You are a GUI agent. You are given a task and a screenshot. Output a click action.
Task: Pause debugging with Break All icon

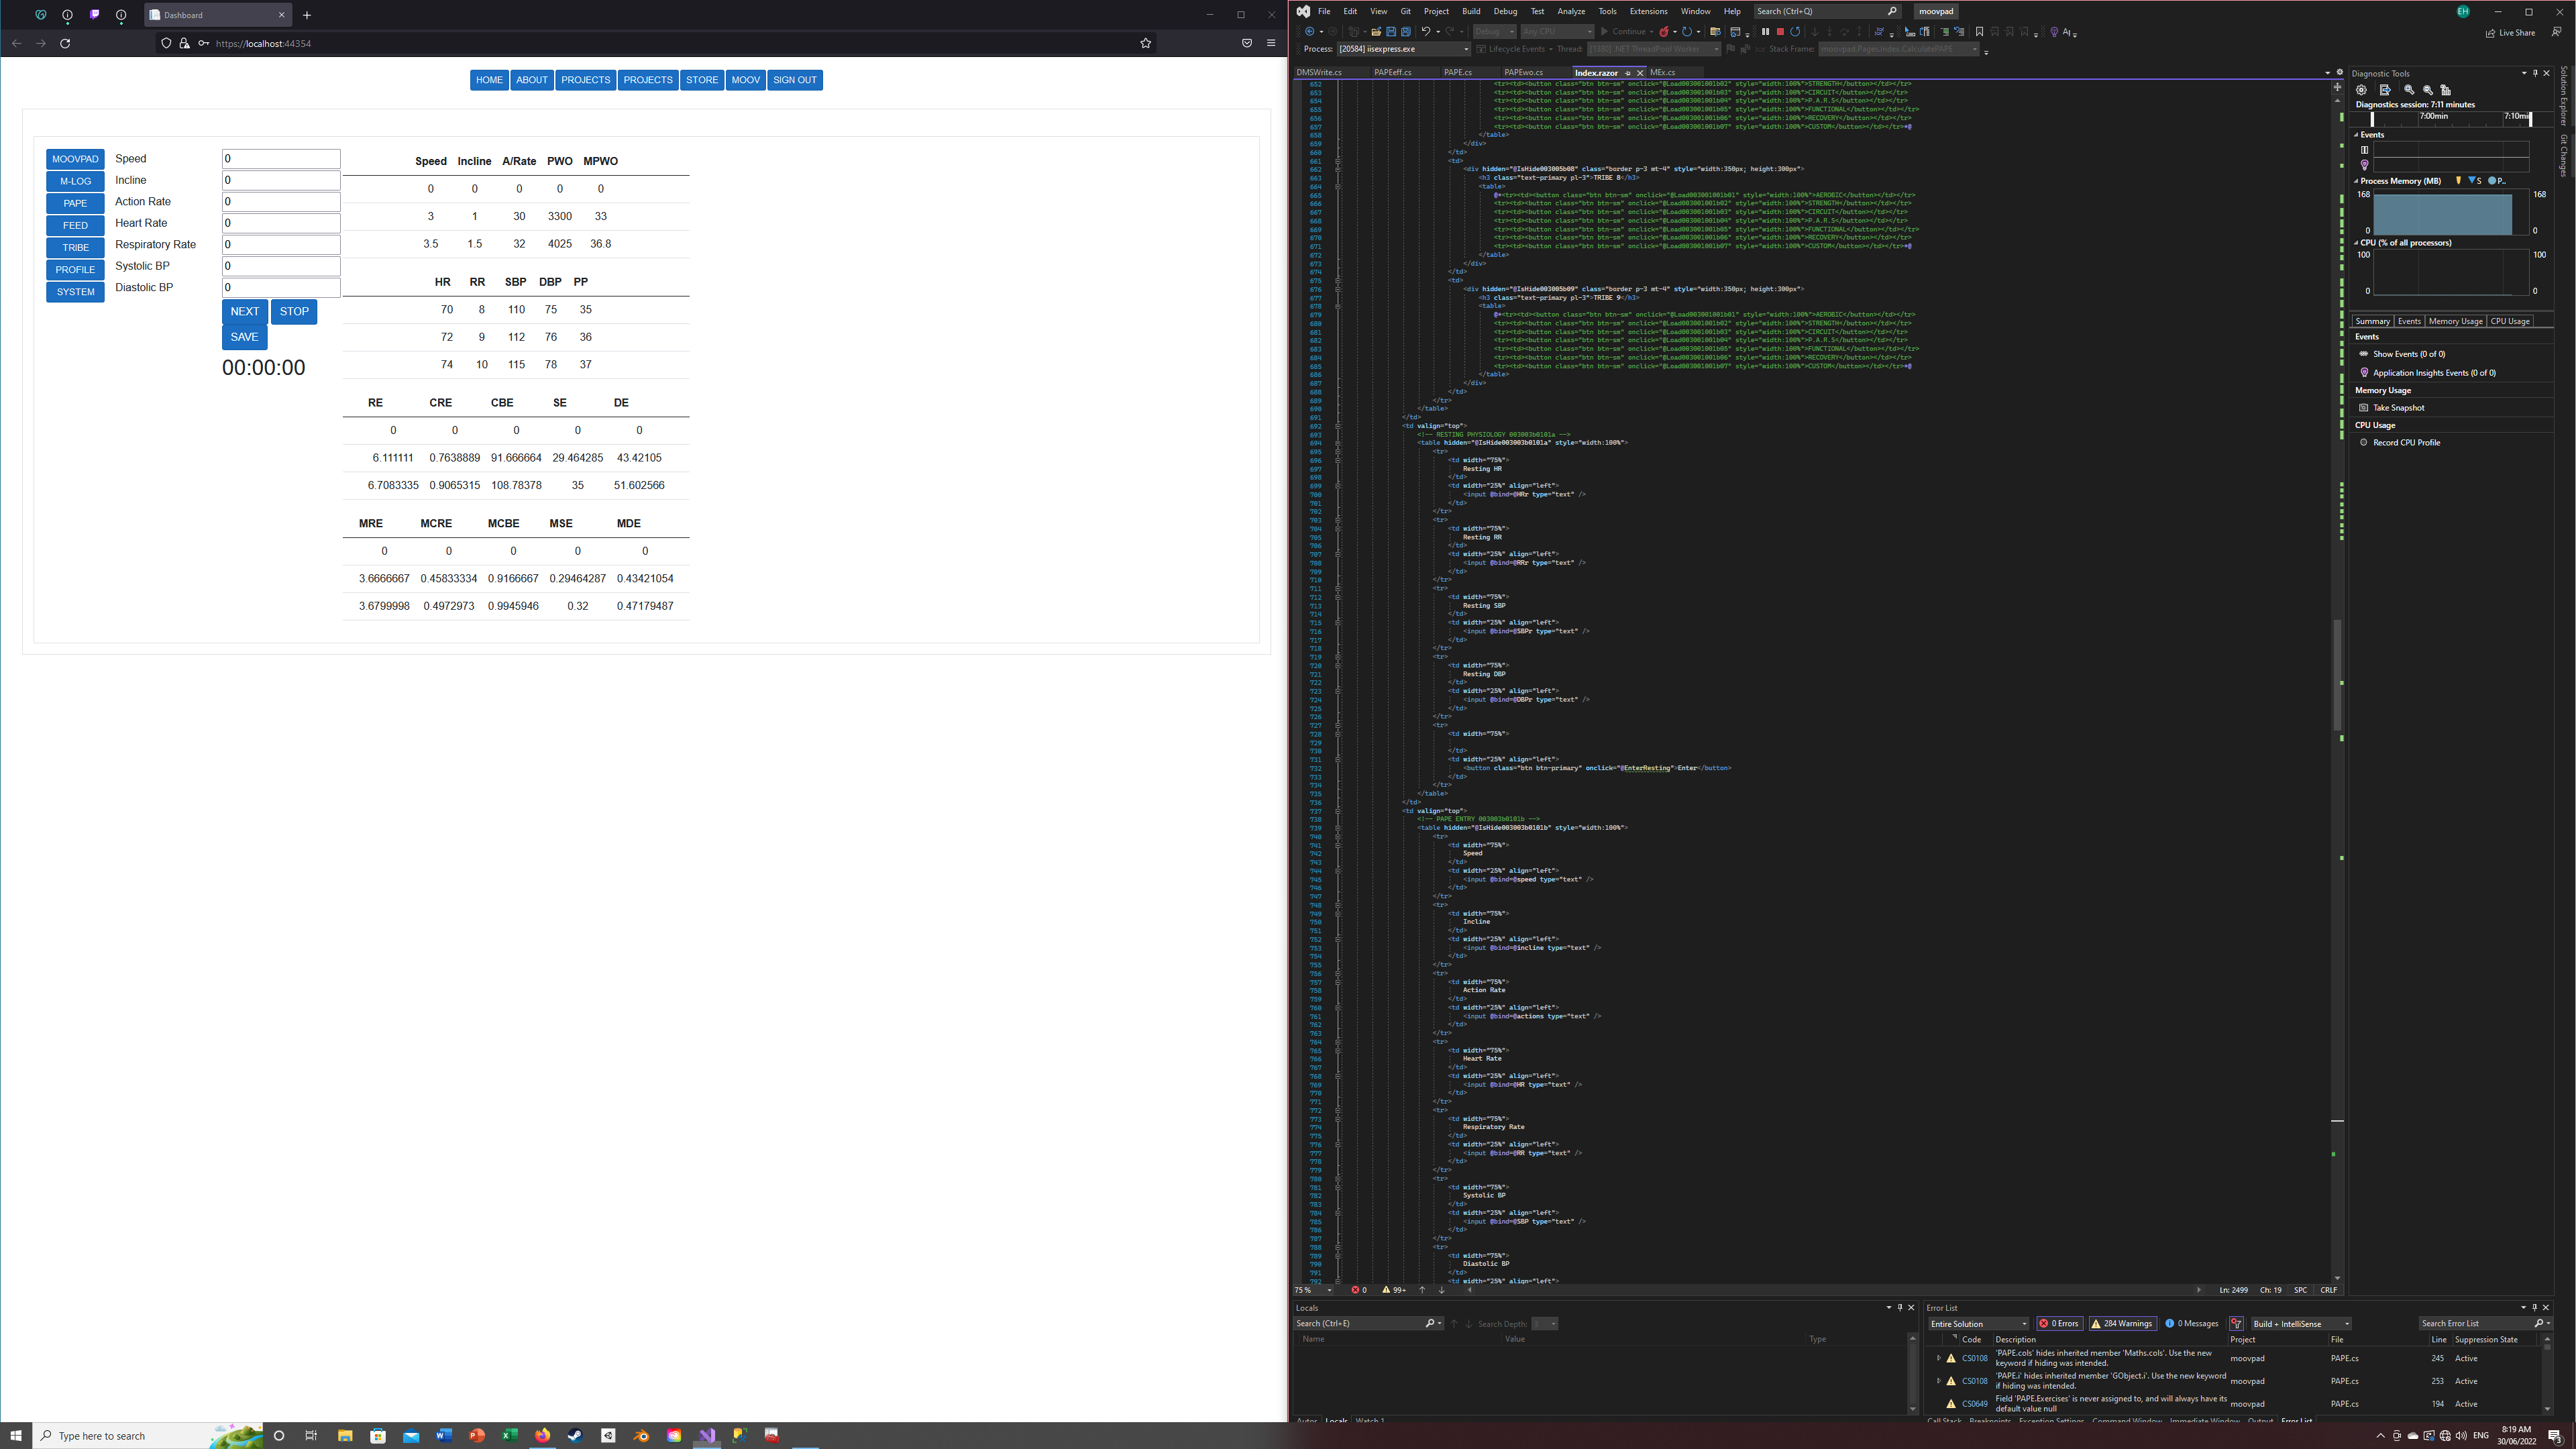click(1766, 31)
